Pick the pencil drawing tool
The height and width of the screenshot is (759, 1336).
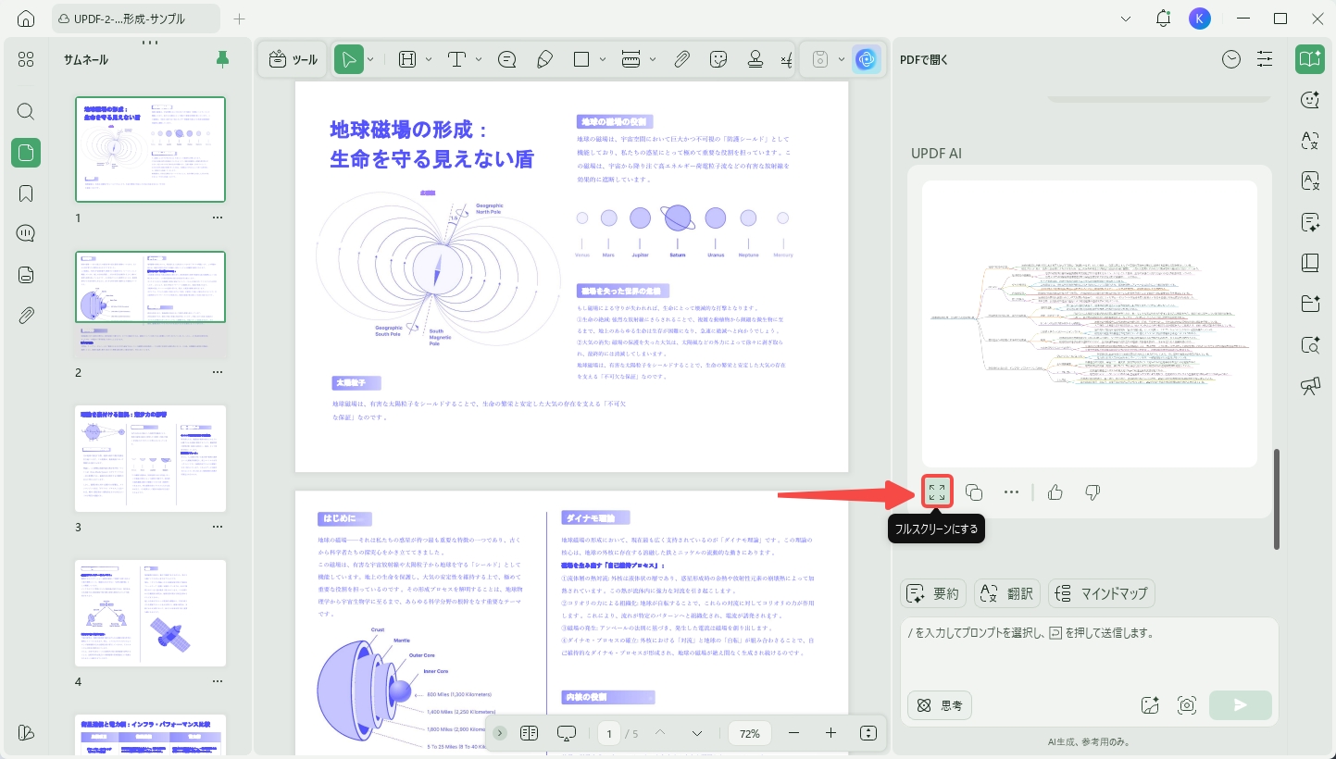[544, 59]
